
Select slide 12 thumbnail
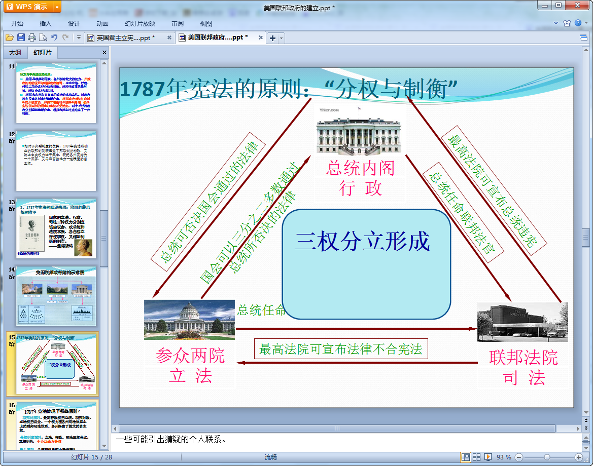(56, 161)
